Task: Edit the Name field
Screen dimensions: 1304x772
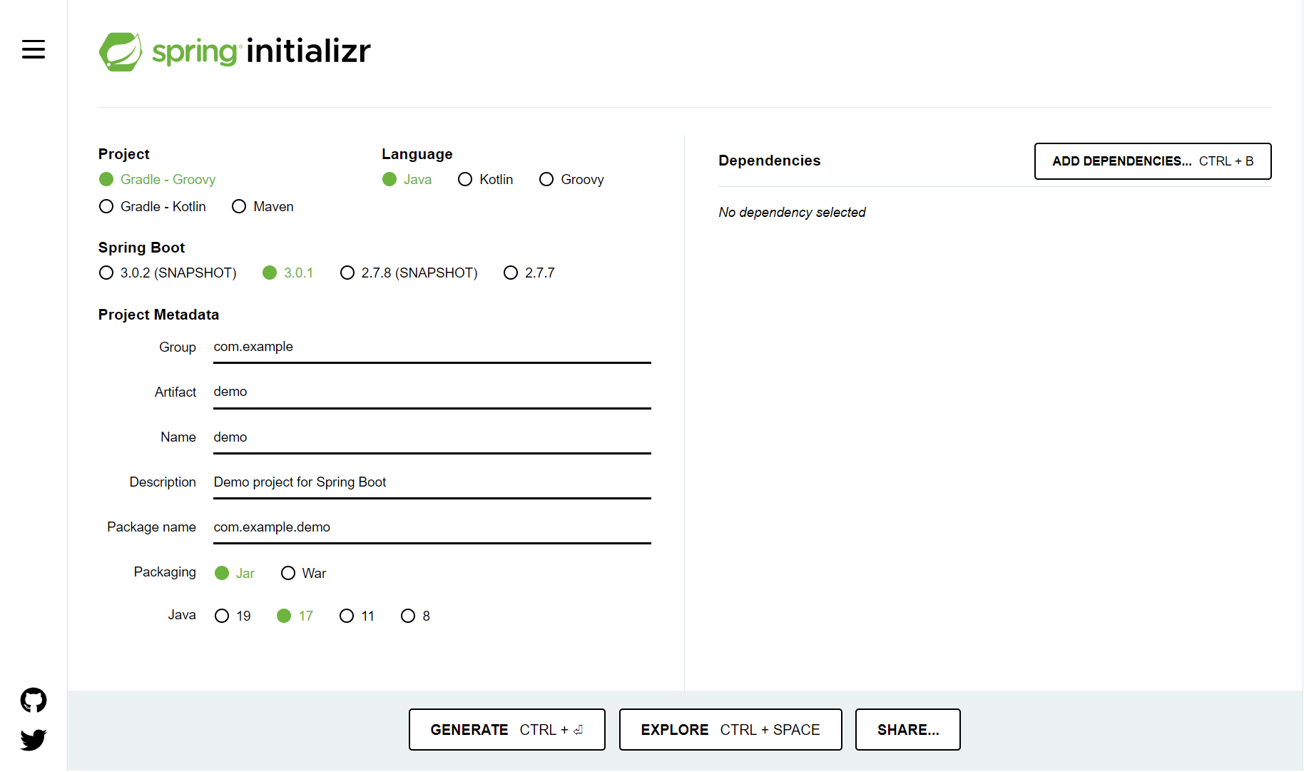Action: click(432, 437)
